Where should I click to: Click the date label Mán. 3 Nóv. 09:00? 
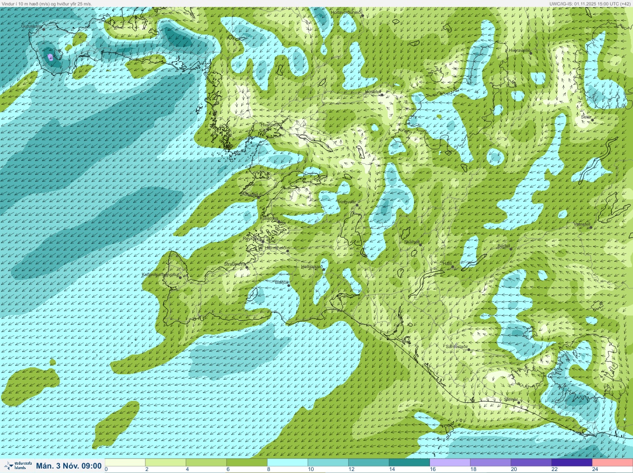pyautogui.click(x=69, y=466)
